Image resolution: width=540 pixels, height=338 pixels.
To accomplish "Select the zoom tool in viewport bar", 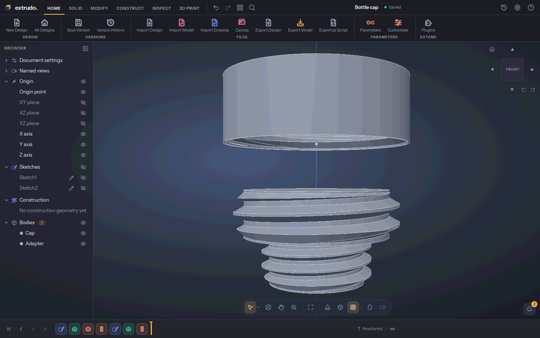I will (294, 307).
